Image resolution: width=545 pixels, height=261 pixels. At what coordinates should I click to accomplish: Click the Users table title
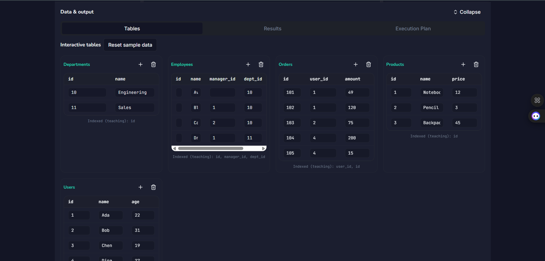[x=69, y=187]
